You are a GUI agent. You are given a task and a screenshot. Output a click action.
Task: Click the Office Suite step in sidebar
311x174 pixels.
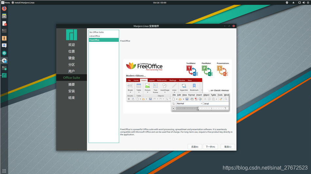tap(72, 78)
